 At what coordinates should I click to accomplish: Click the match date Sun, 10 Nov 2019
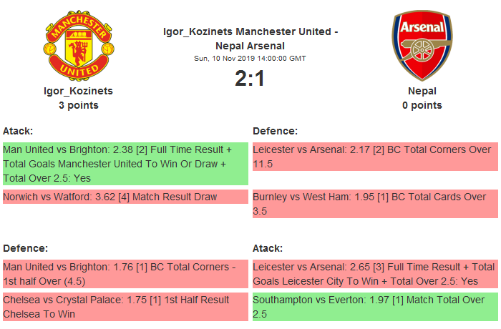tap(250, 58)
